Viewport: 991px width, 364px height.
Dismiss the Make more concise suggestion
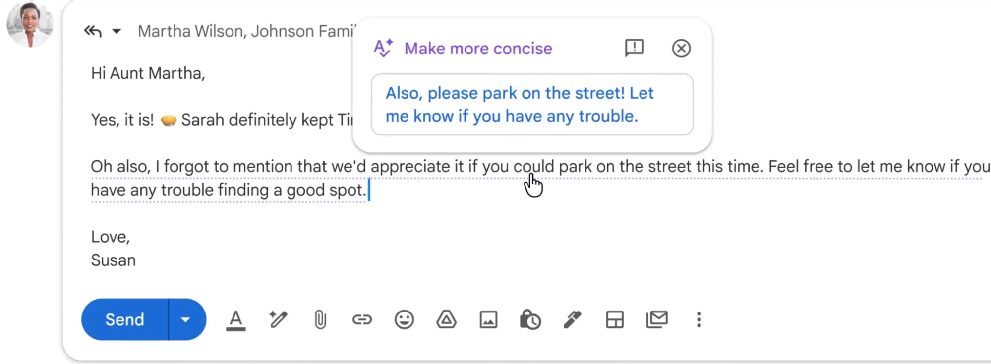coord(681,49)
